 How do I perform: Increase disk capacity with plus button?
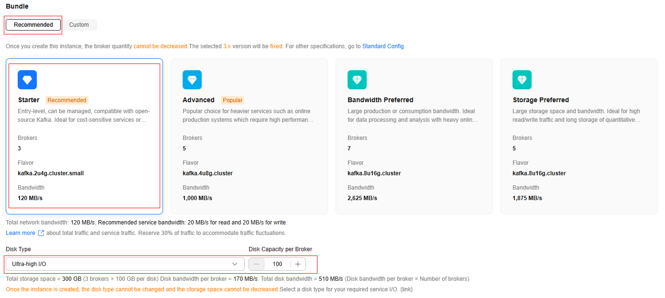tap(298, 264)
